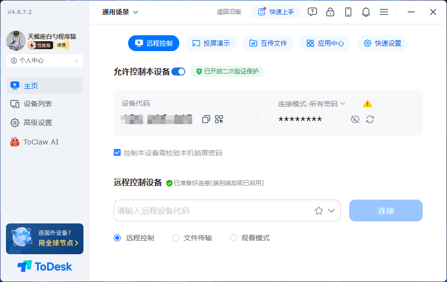This screenshot has height=282, width=447.
Task: Click the 连接 button
Action: [386, 211]
